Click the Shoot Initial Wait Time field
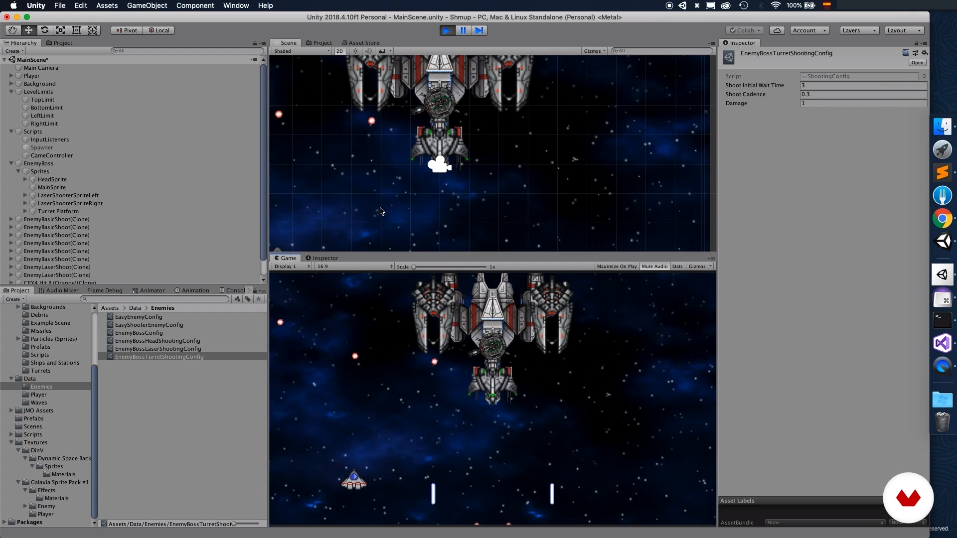 pos(863,85)
